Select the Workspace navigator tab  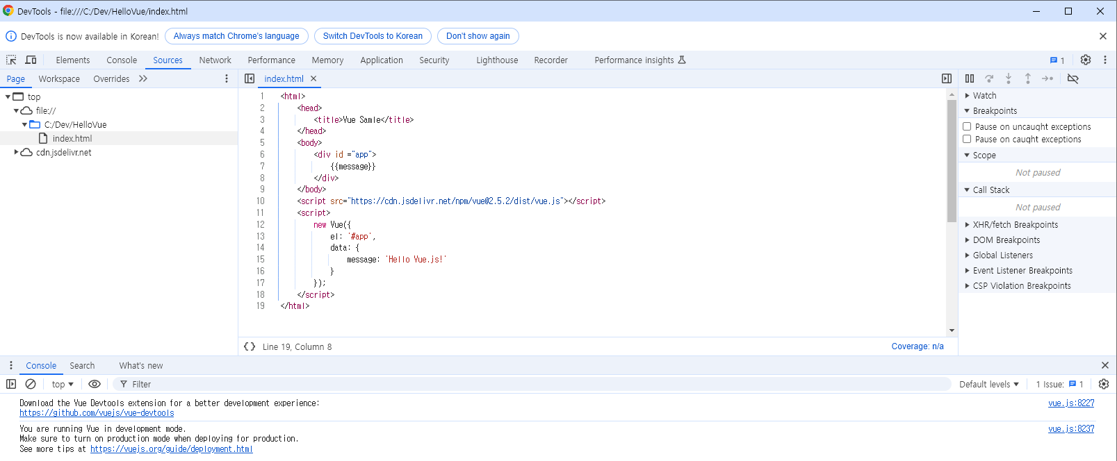[x=59, y=79]
